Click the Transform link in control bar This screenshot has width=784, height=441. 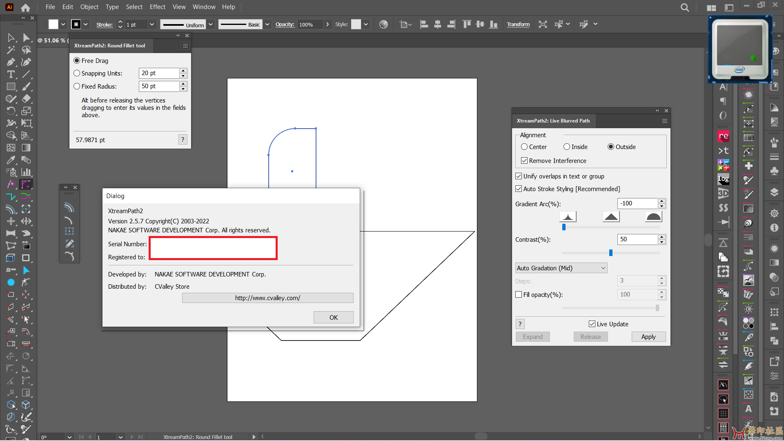pyautogui.click(x=518, y=24)
